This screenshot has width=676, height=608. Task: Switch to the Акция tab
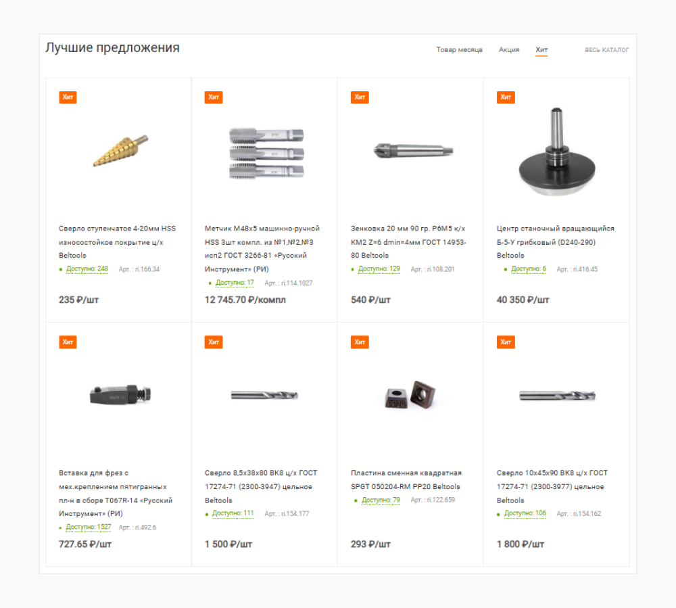click(x=509, y=49)
